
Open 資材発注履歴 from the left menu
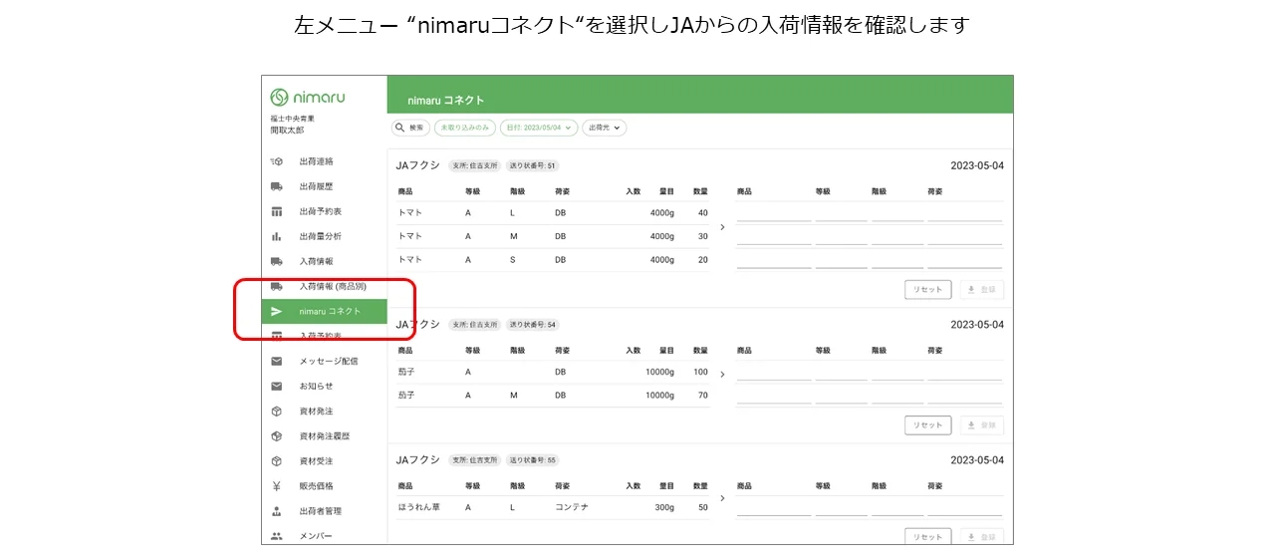coord(325,435)
